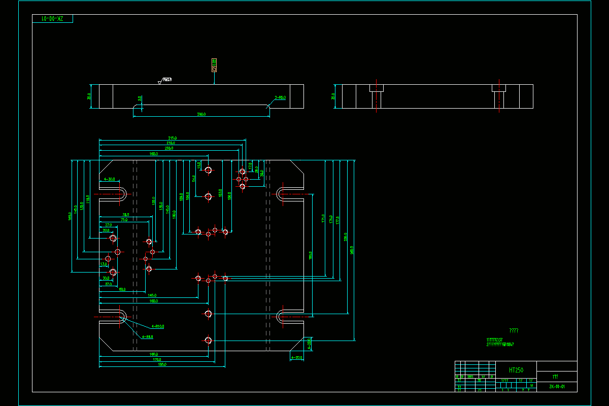Select the 170.0 bottom dimension
Screen dimensions: 609x406
(157, 359)
